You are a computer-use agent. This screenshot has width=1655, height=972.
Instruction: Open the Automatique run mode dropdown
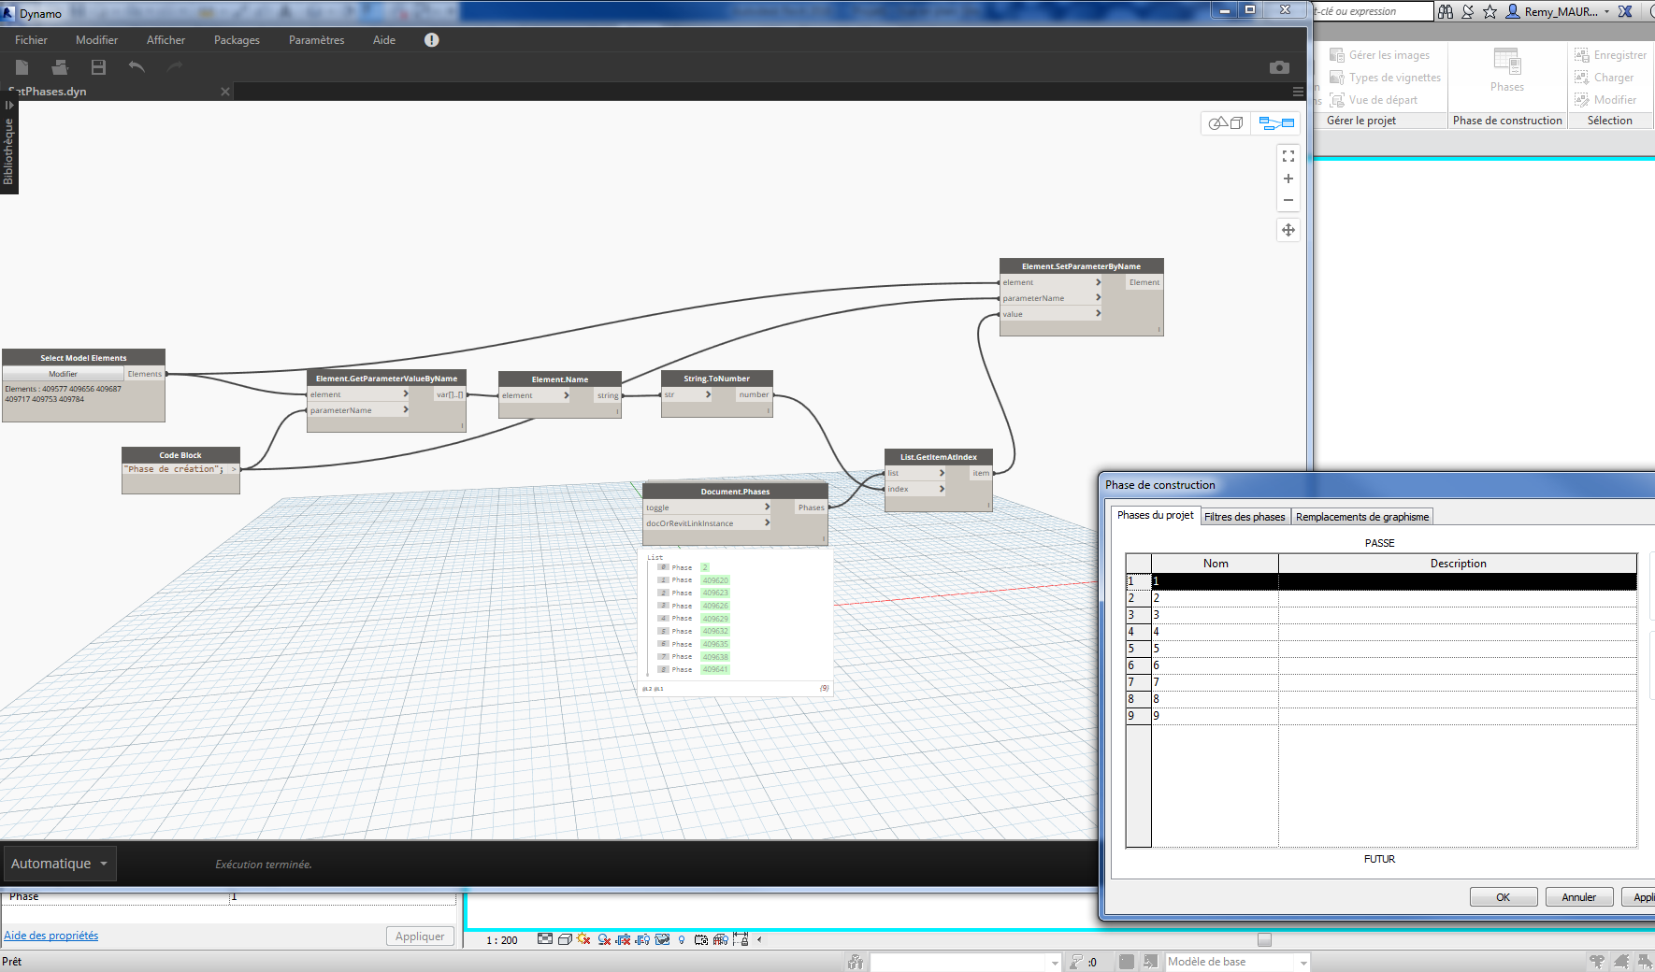tap(60, 864)
